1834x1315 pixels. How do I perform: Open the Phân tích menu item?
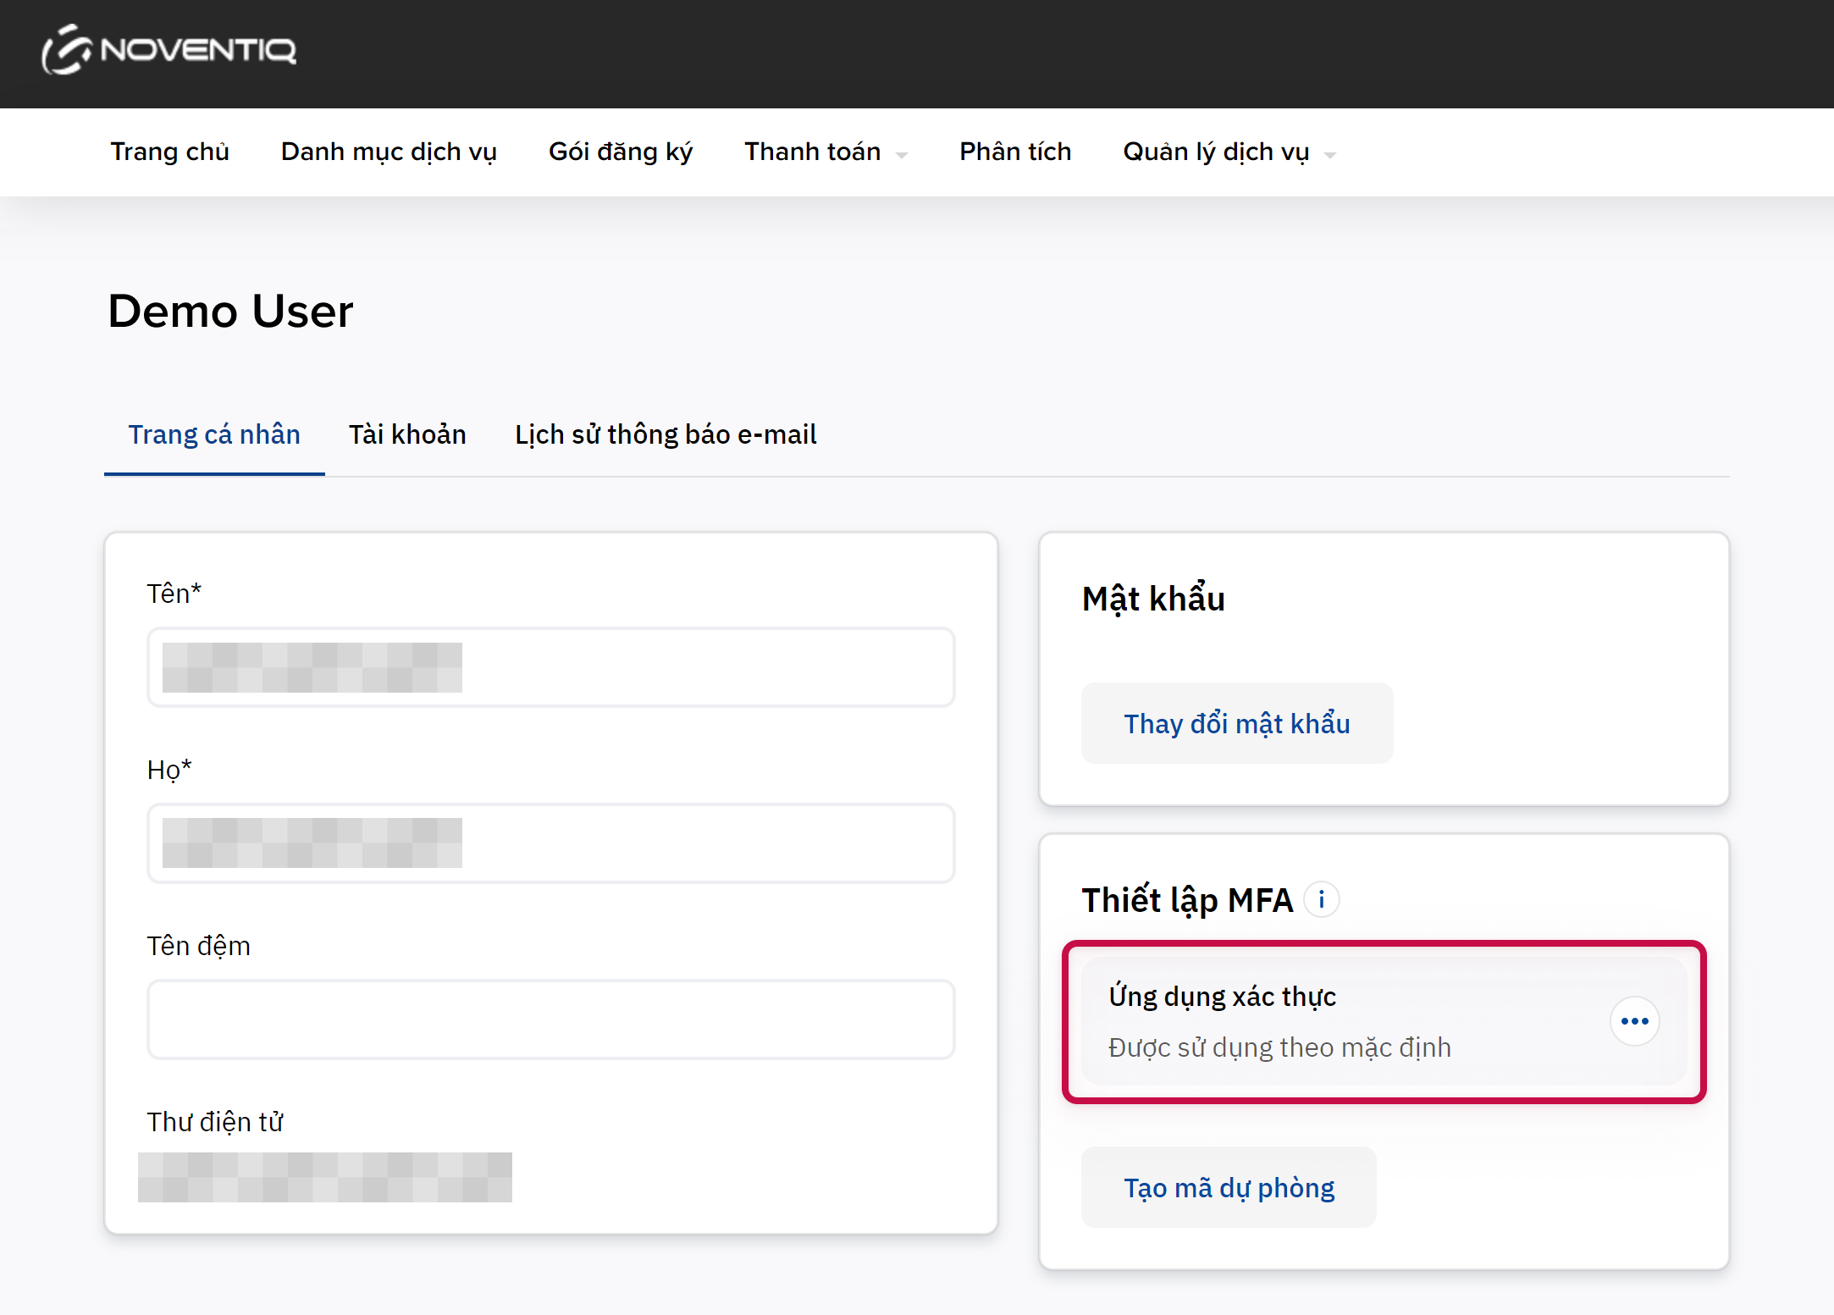point(1015,152)
